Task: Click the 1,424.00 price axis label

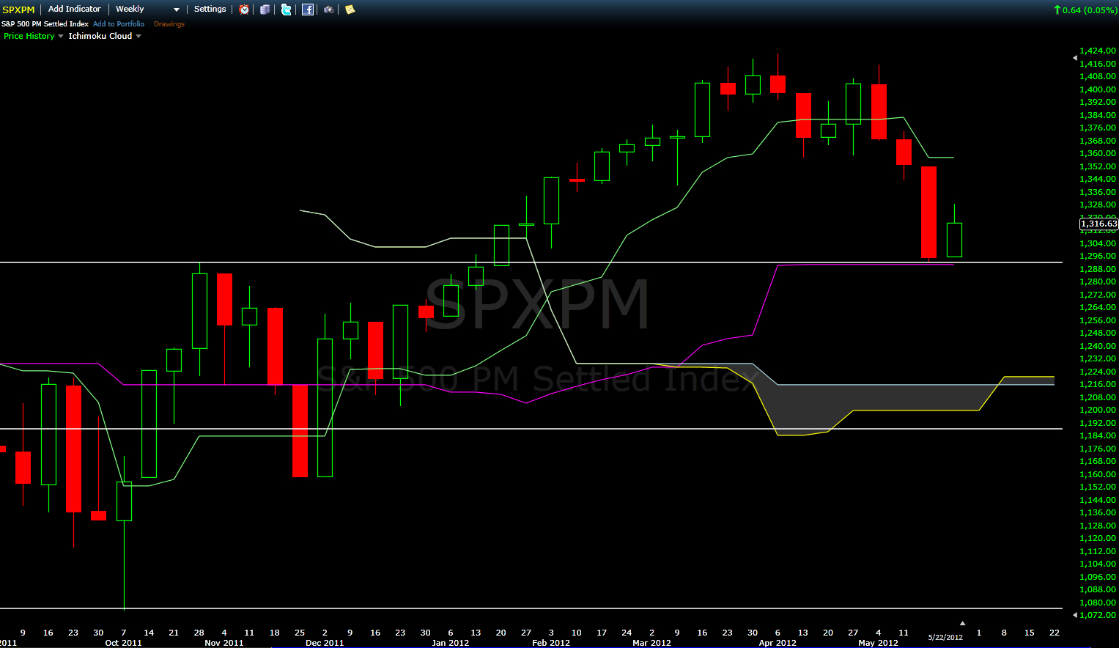Action: coord(1098,51)
